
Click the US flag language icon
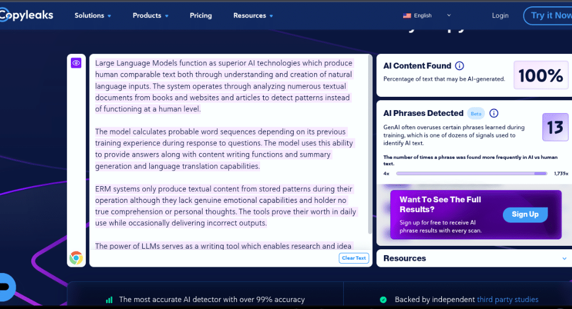pos(406,16)
